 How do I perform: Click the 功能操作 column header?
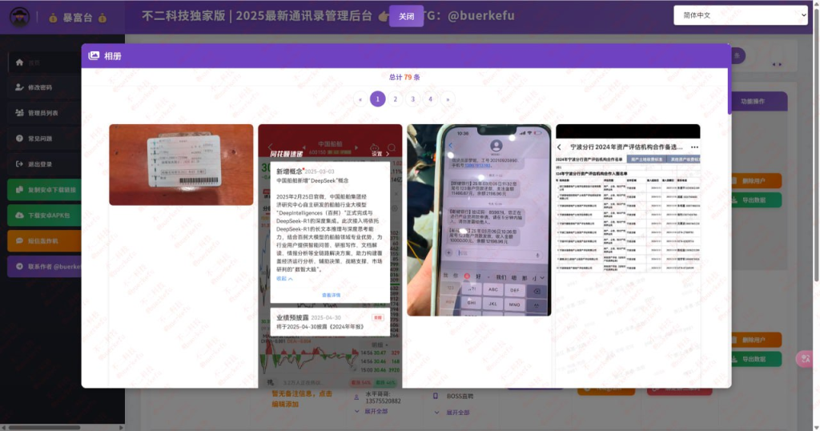(753, 102)
